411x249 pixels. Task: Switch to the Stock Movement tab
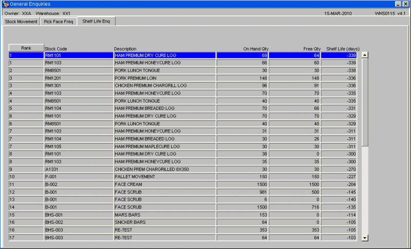pyautogui.click(x=21, y=22)
